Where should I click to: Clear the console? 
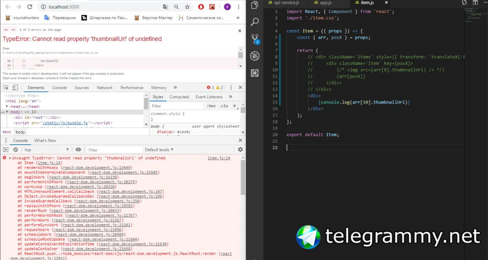click(x=16, y=150)
